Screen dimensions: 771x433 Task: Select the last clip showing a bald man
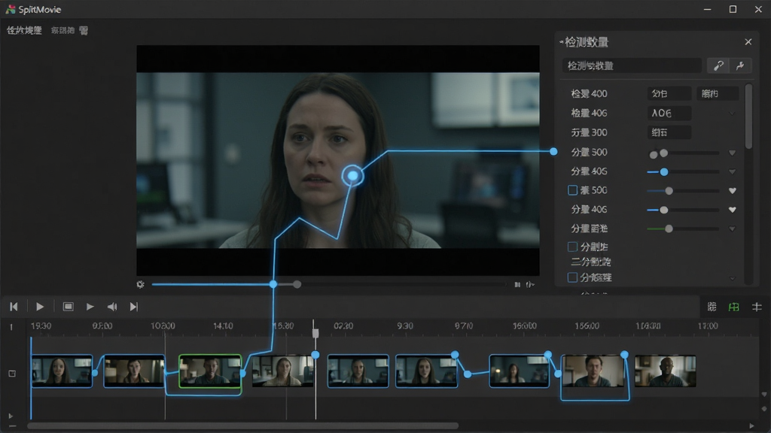click(666, 371)
